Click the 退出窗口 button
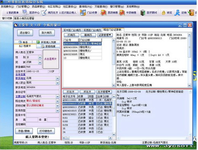 pos(25,33)
